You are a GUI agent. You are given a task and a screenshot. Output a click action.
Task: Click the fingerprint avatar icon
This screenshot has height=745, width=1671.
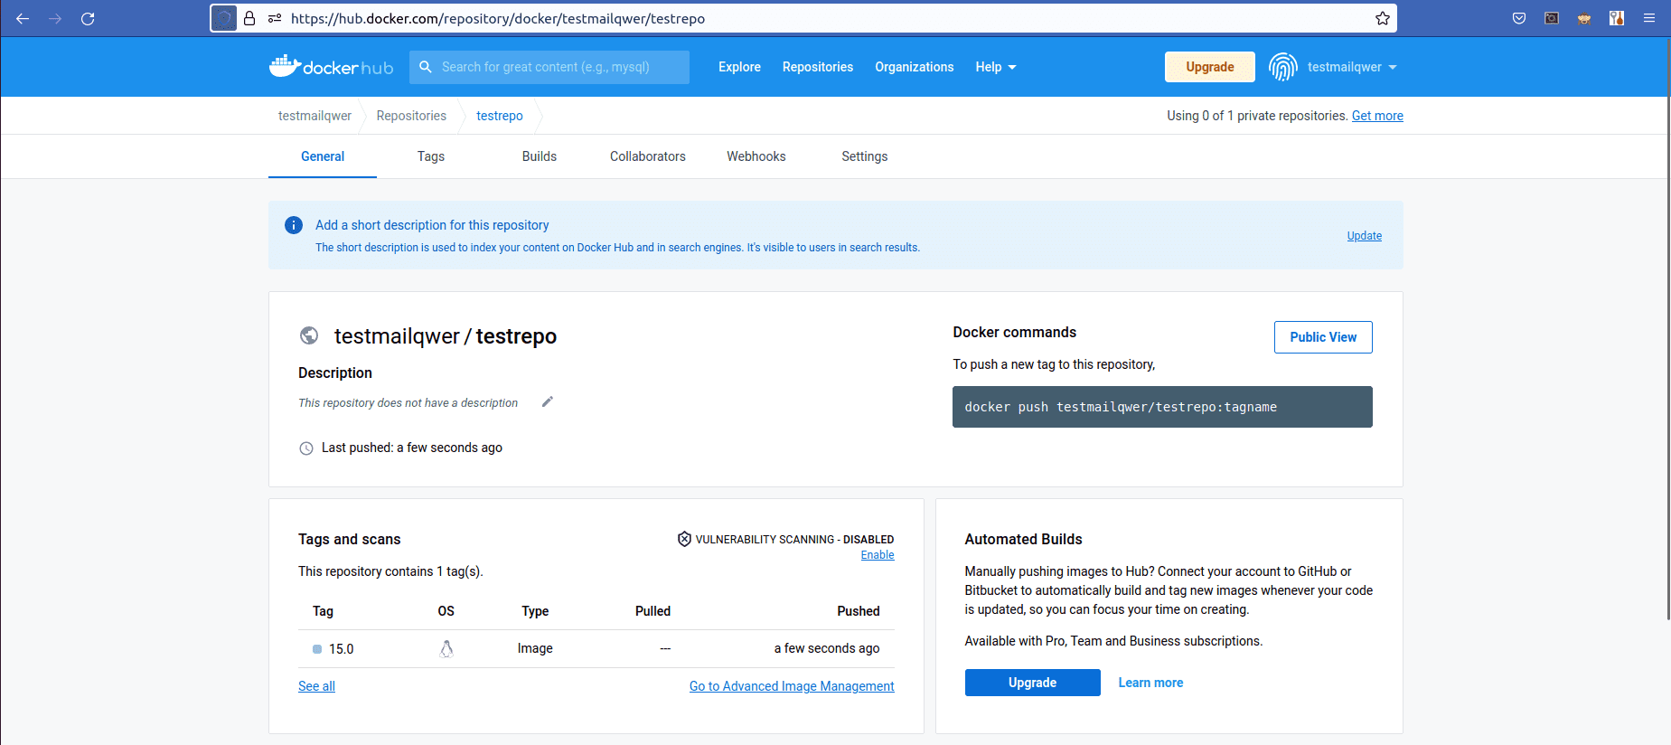1283,67
